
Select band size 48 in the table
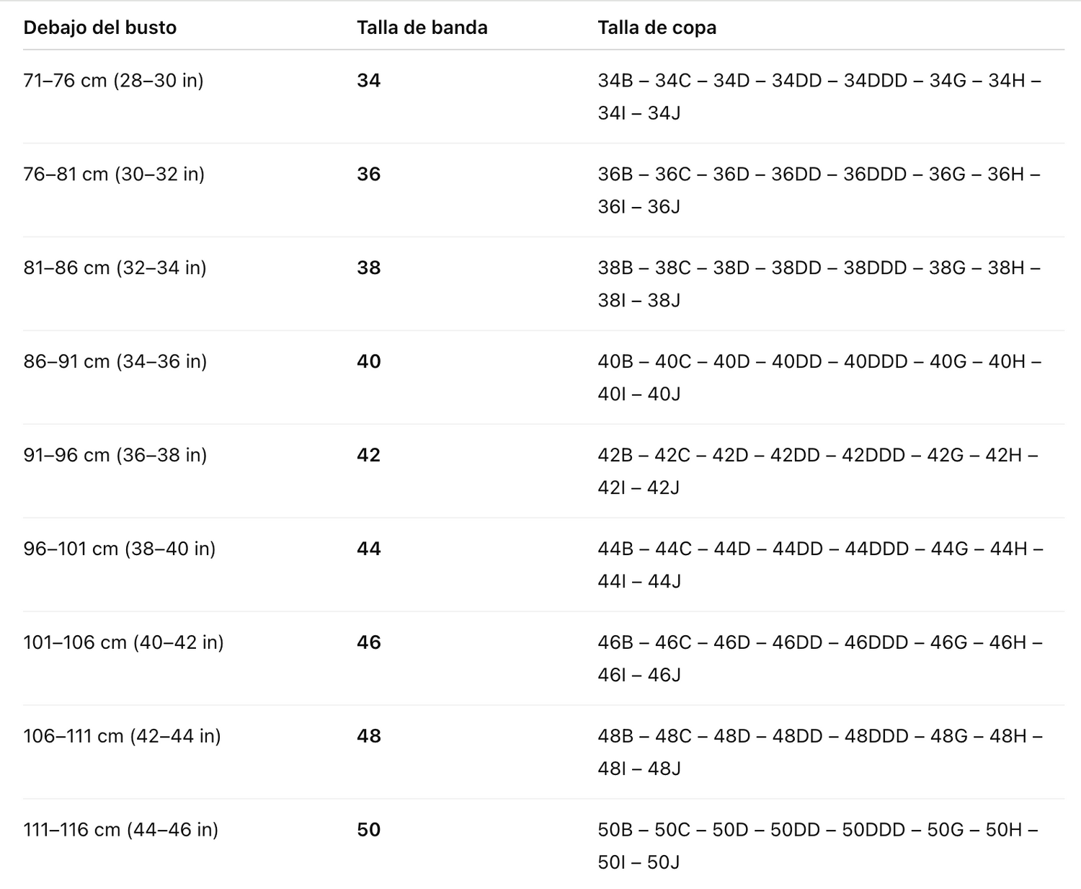368,736
